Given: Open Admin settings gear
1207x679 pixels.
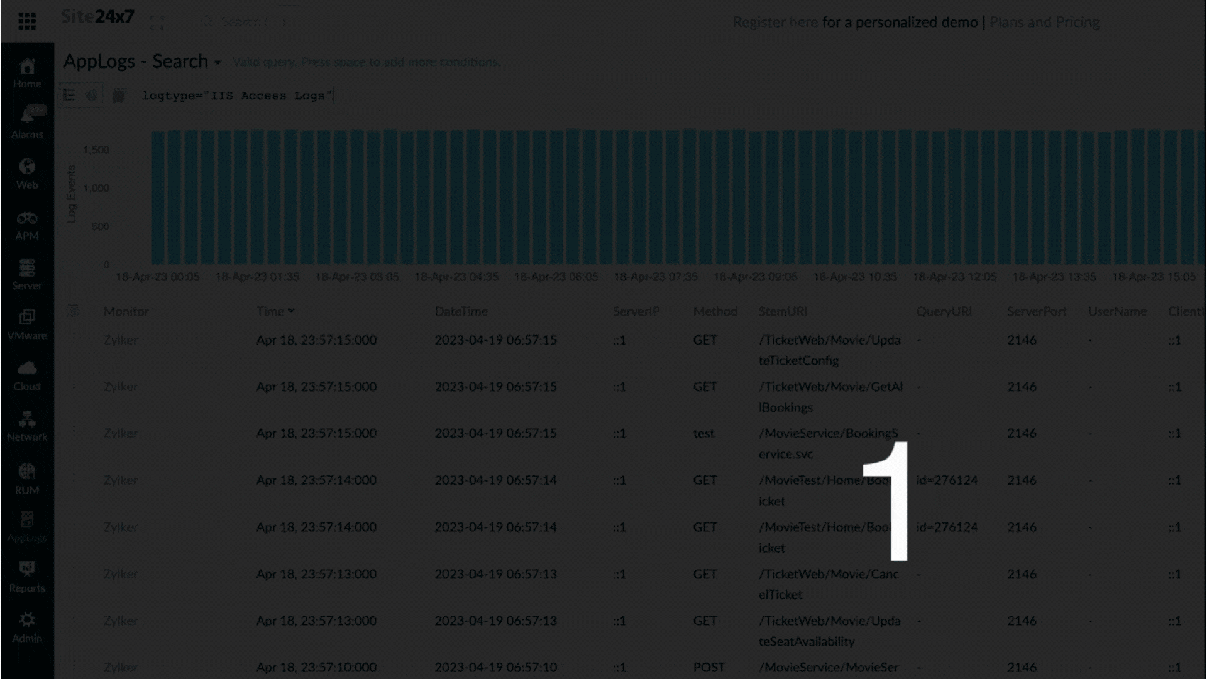Looking at the screenshot, I should [27, 627].
